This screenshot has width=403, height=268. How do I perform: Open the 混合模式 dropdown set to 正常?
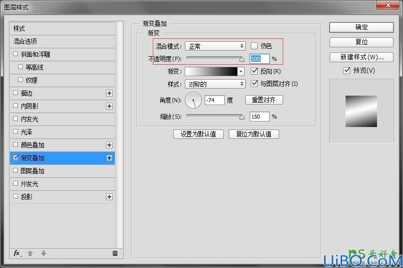(x=215, y=46)
